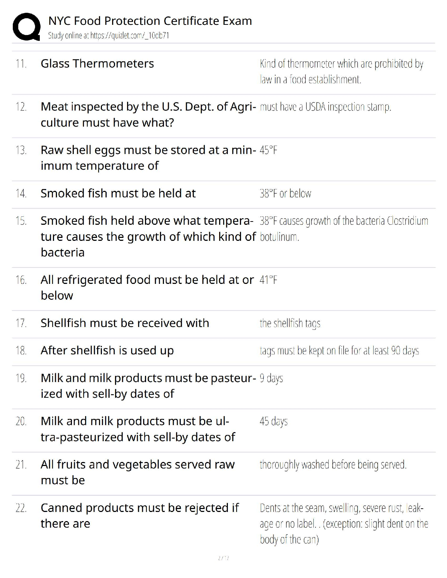Click the Quizlet Q logo icon
447x578 pixels.
click(26, 27)
